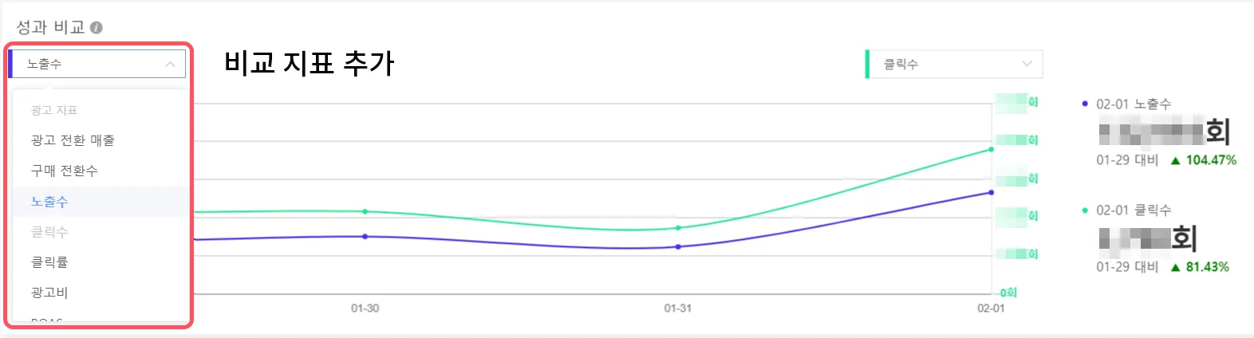This screenshot has width=1254, height=338.
Task: Choose 광고비 in the metric list
Action: coord(49,293)
